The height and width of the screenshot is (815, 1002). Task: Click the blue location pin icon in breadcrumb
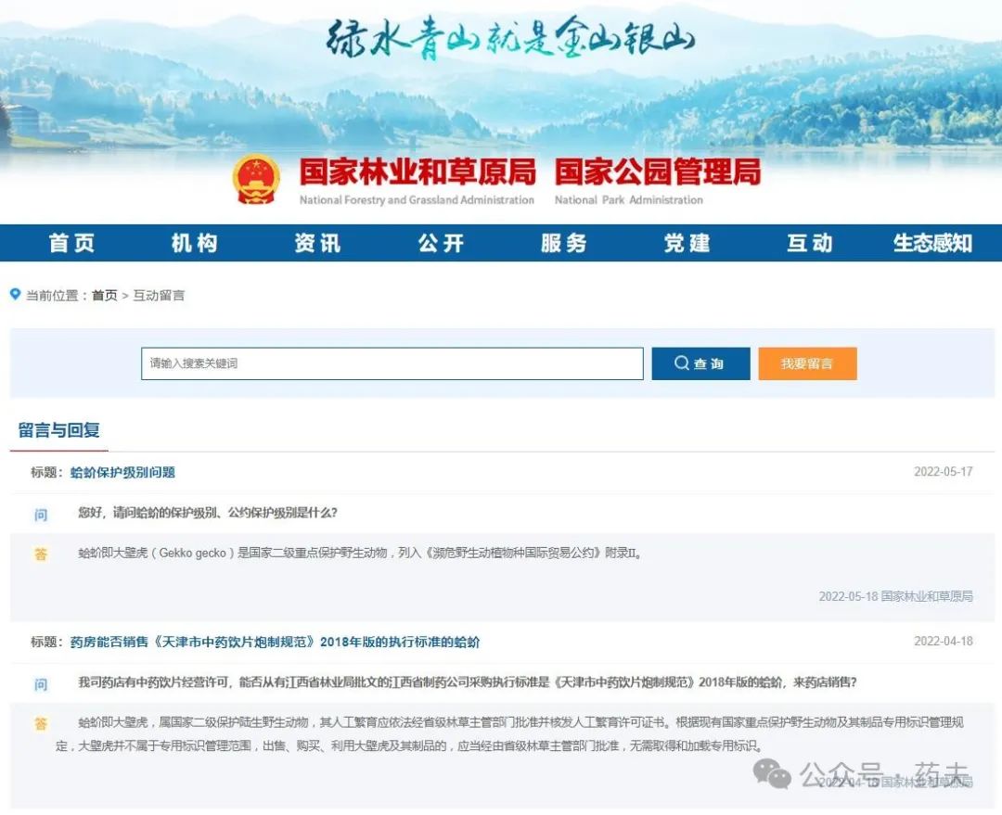13,294
